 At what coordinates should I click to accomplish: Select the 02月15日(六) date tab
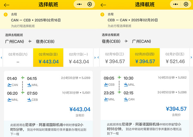pyautogui.click(x=18, y=58)
